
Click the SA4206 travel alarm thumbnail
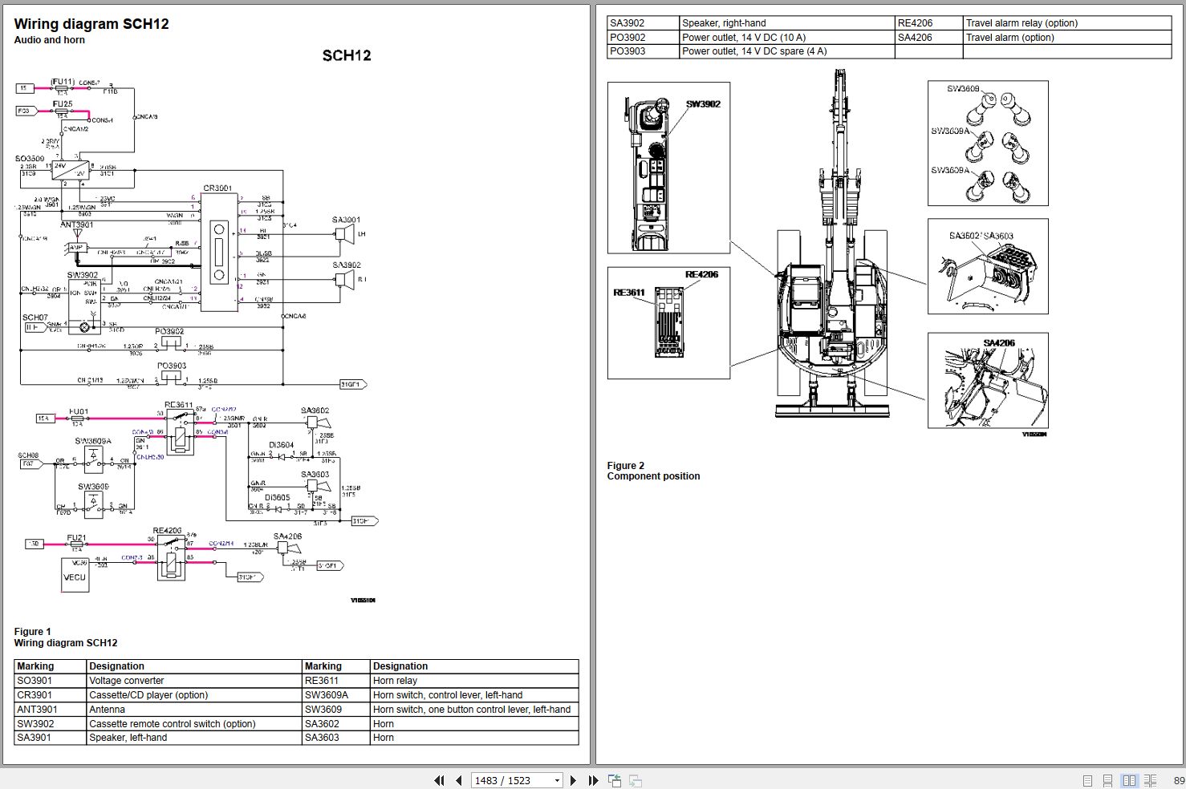988,381
